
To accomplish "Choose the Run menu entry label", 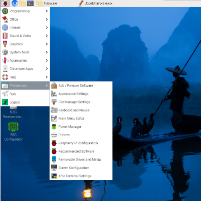I will click(x=13, y=94).
